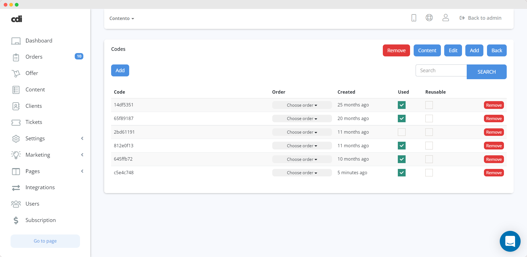
Task: Click the Go to page button
Action: [45, 241]
